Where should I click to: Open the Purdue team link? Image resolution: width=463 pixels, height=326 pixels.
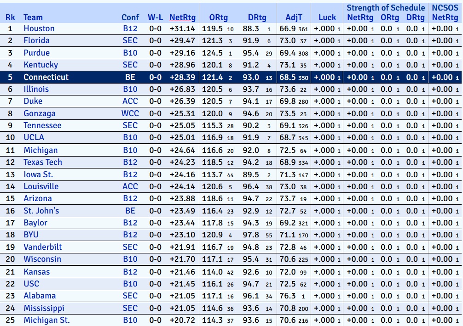pos(36,53)
